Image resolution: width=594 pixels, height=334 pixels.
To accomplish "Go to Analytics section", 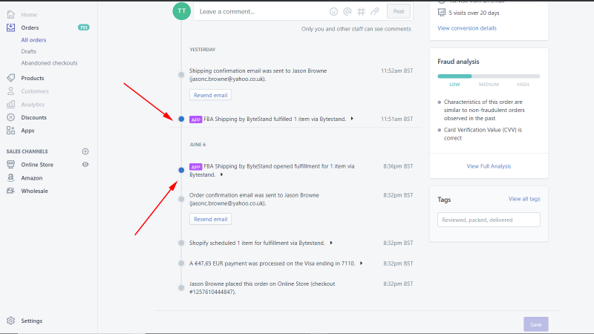I will (33, 104).
